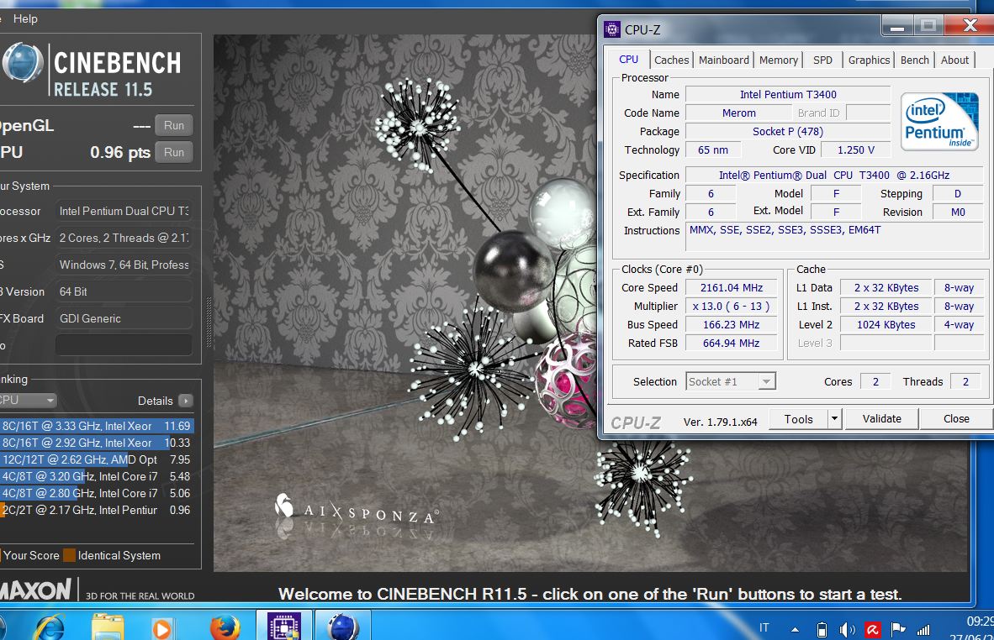
Task: Click the Cinebench globe logo icon
Action: (x=23, y=63)
